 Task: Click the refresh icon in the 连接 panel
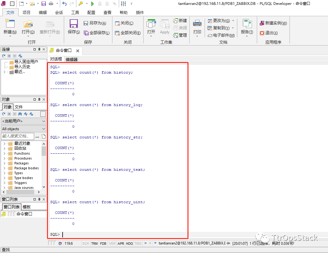3,56
